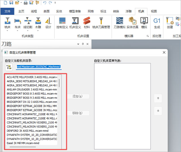Open the 铣床 (Mill) machine type icon
This screenshot has height=152, width=181.
(7, 22)
